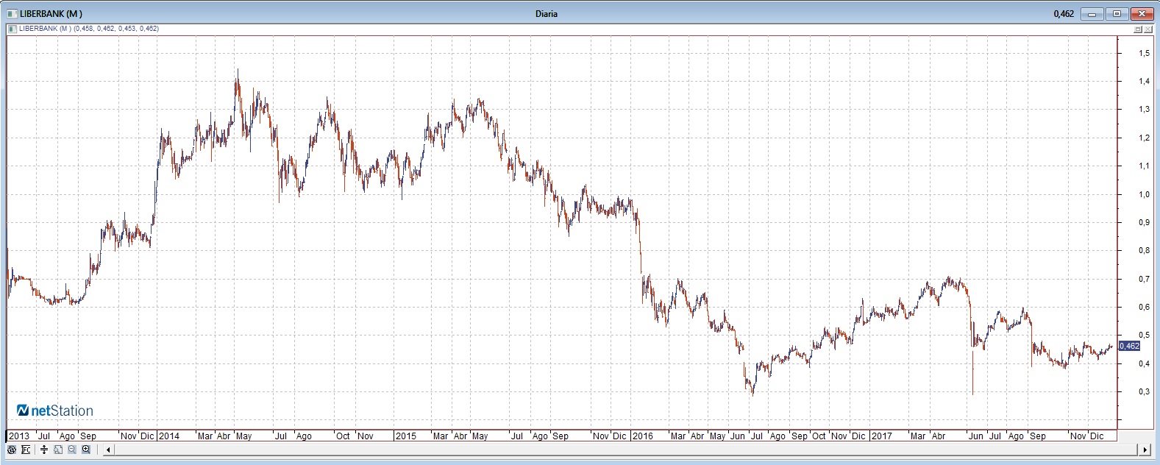The width and height of the screenshot is (1160, 465).
Task: Click the netStation logo
Action: pyautogui.click(x=55, y=411)
